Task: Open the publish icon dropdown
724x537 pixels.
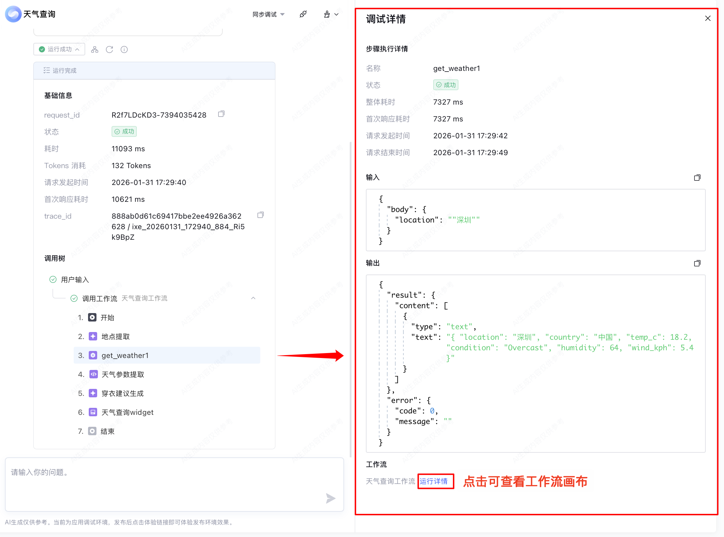Action: pos(331,14)
